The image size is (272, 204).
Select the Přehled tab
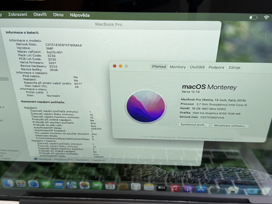(x=159, y=67)
